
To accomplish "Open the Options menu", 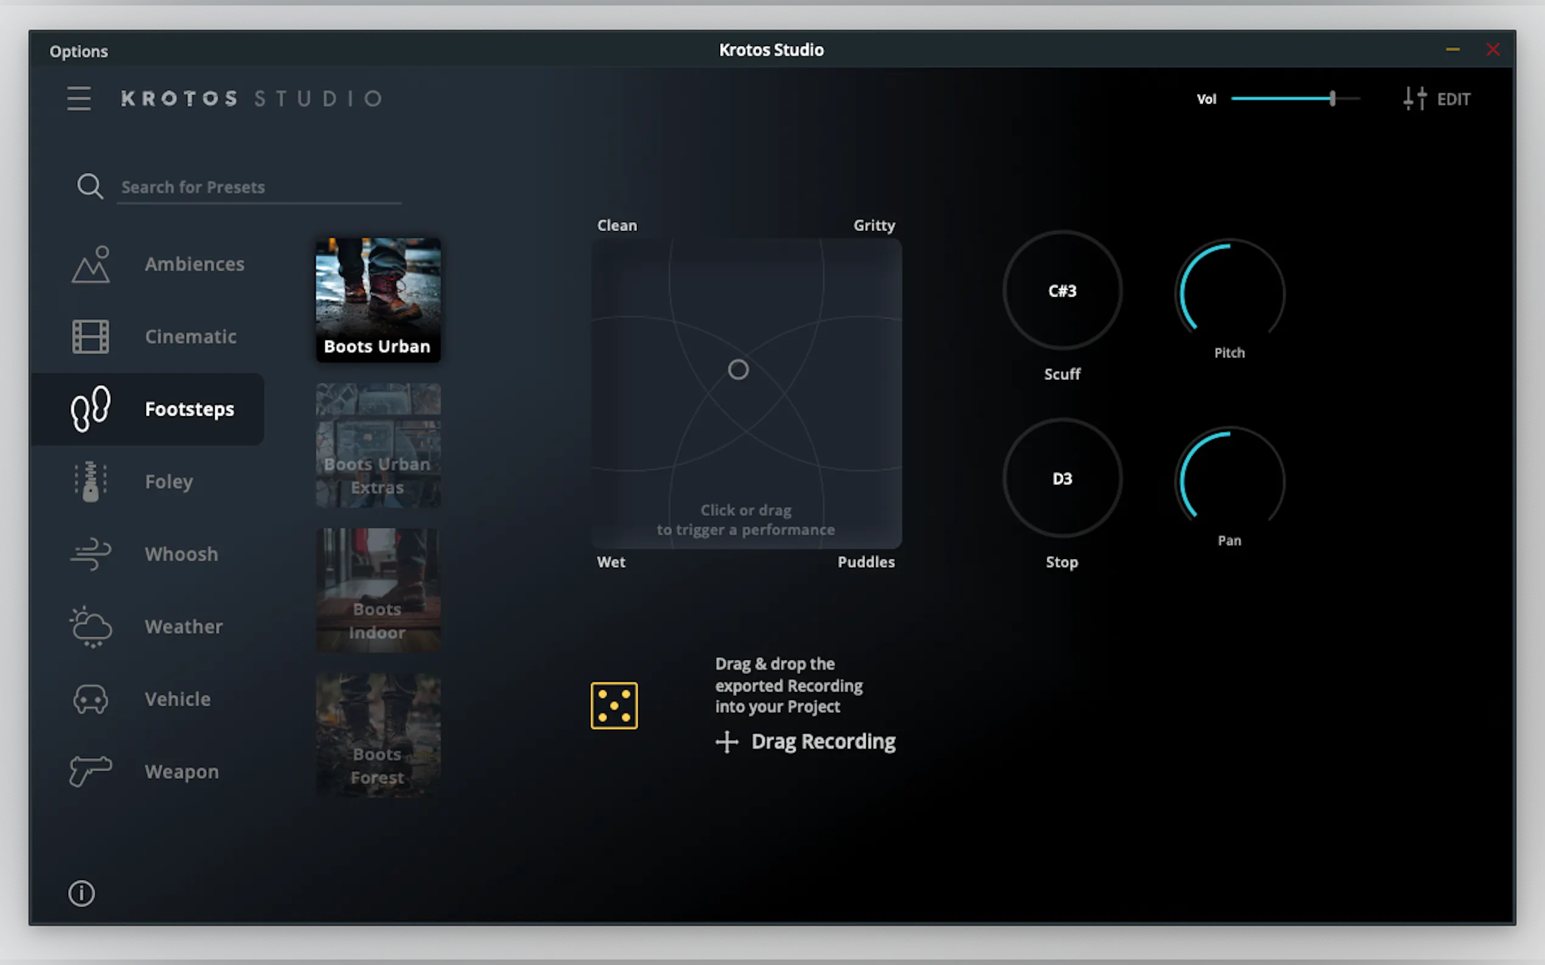I will 78,51.
